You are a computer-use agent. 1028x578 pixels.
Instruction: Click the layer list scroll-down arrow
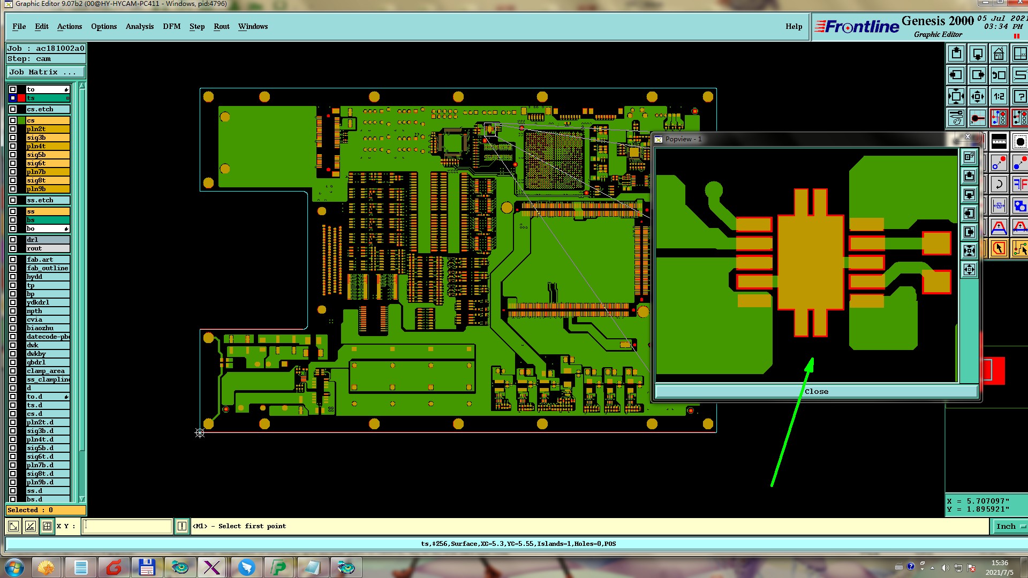coord(82,499)
